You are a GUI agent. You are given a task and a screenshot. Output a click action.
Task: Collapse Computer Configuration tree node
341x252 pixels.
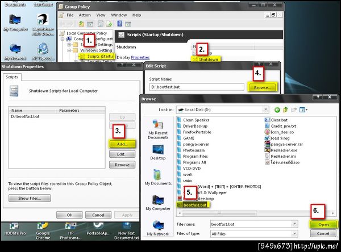pyautogui.click(x=63, y=39)
